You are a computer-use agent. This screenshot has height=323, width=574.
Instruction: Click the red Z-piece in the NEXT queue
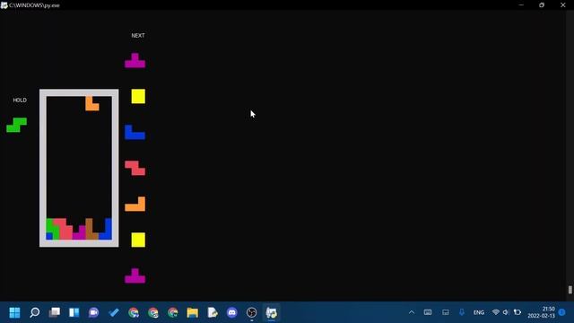135,168
